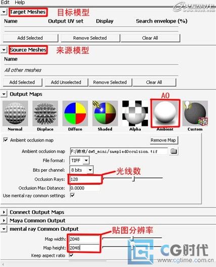The width and height of the screenshot is (216, 267).
Task: Toggle Keep aspect ratio checkbox
Action: pyautogui.click(x=71, y=255)
